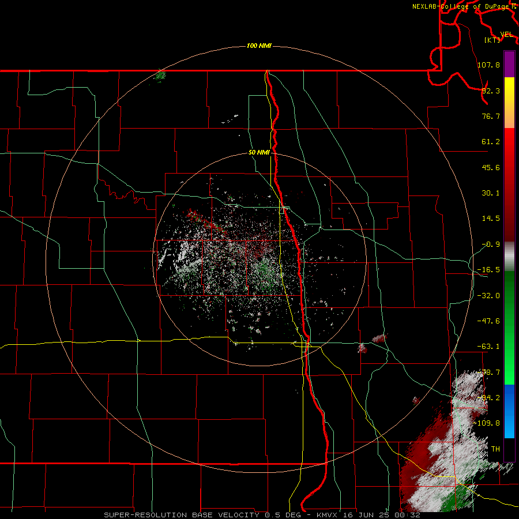Click the 100 NMI range ring label
This screenshot has width=519, height=519.
[259, 46]
